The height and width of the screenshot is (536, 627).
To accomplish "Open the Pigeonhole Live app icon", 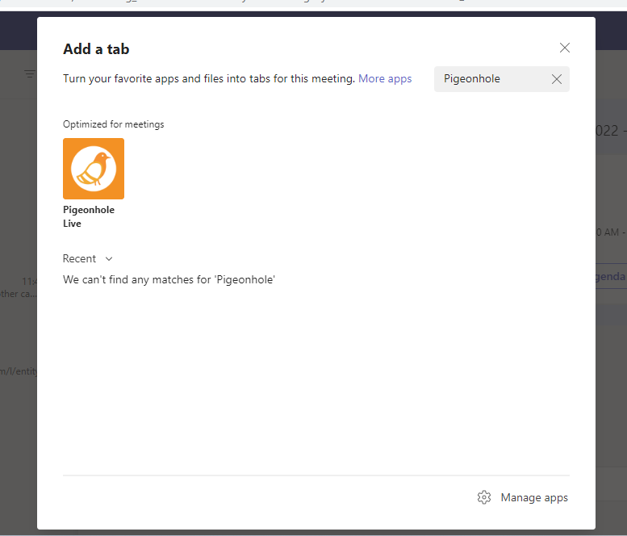I will point(94,169).
